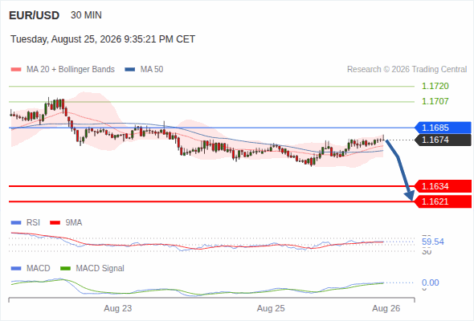Click the 30 MIN timeframe label
Viewport: 474px width, 321px height.
[86, 15]
